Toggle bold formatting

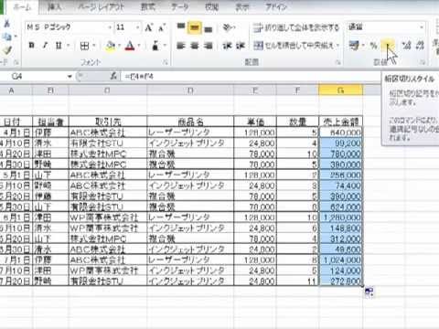(x=31, y=46)
